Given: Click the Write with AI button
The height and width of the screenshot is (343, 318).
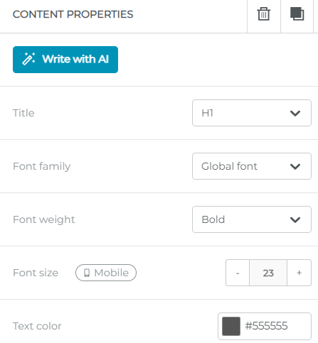Looking at the screenshot, I should tap(65, 60).
